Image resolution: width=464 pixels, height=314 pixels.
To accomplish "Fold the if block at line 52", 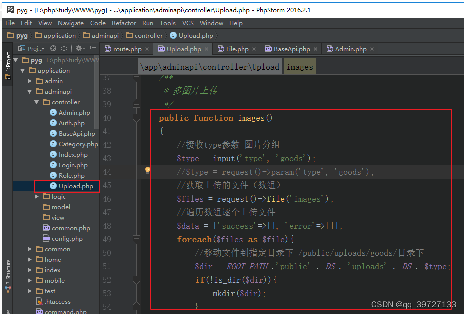I will pos(136,280).
